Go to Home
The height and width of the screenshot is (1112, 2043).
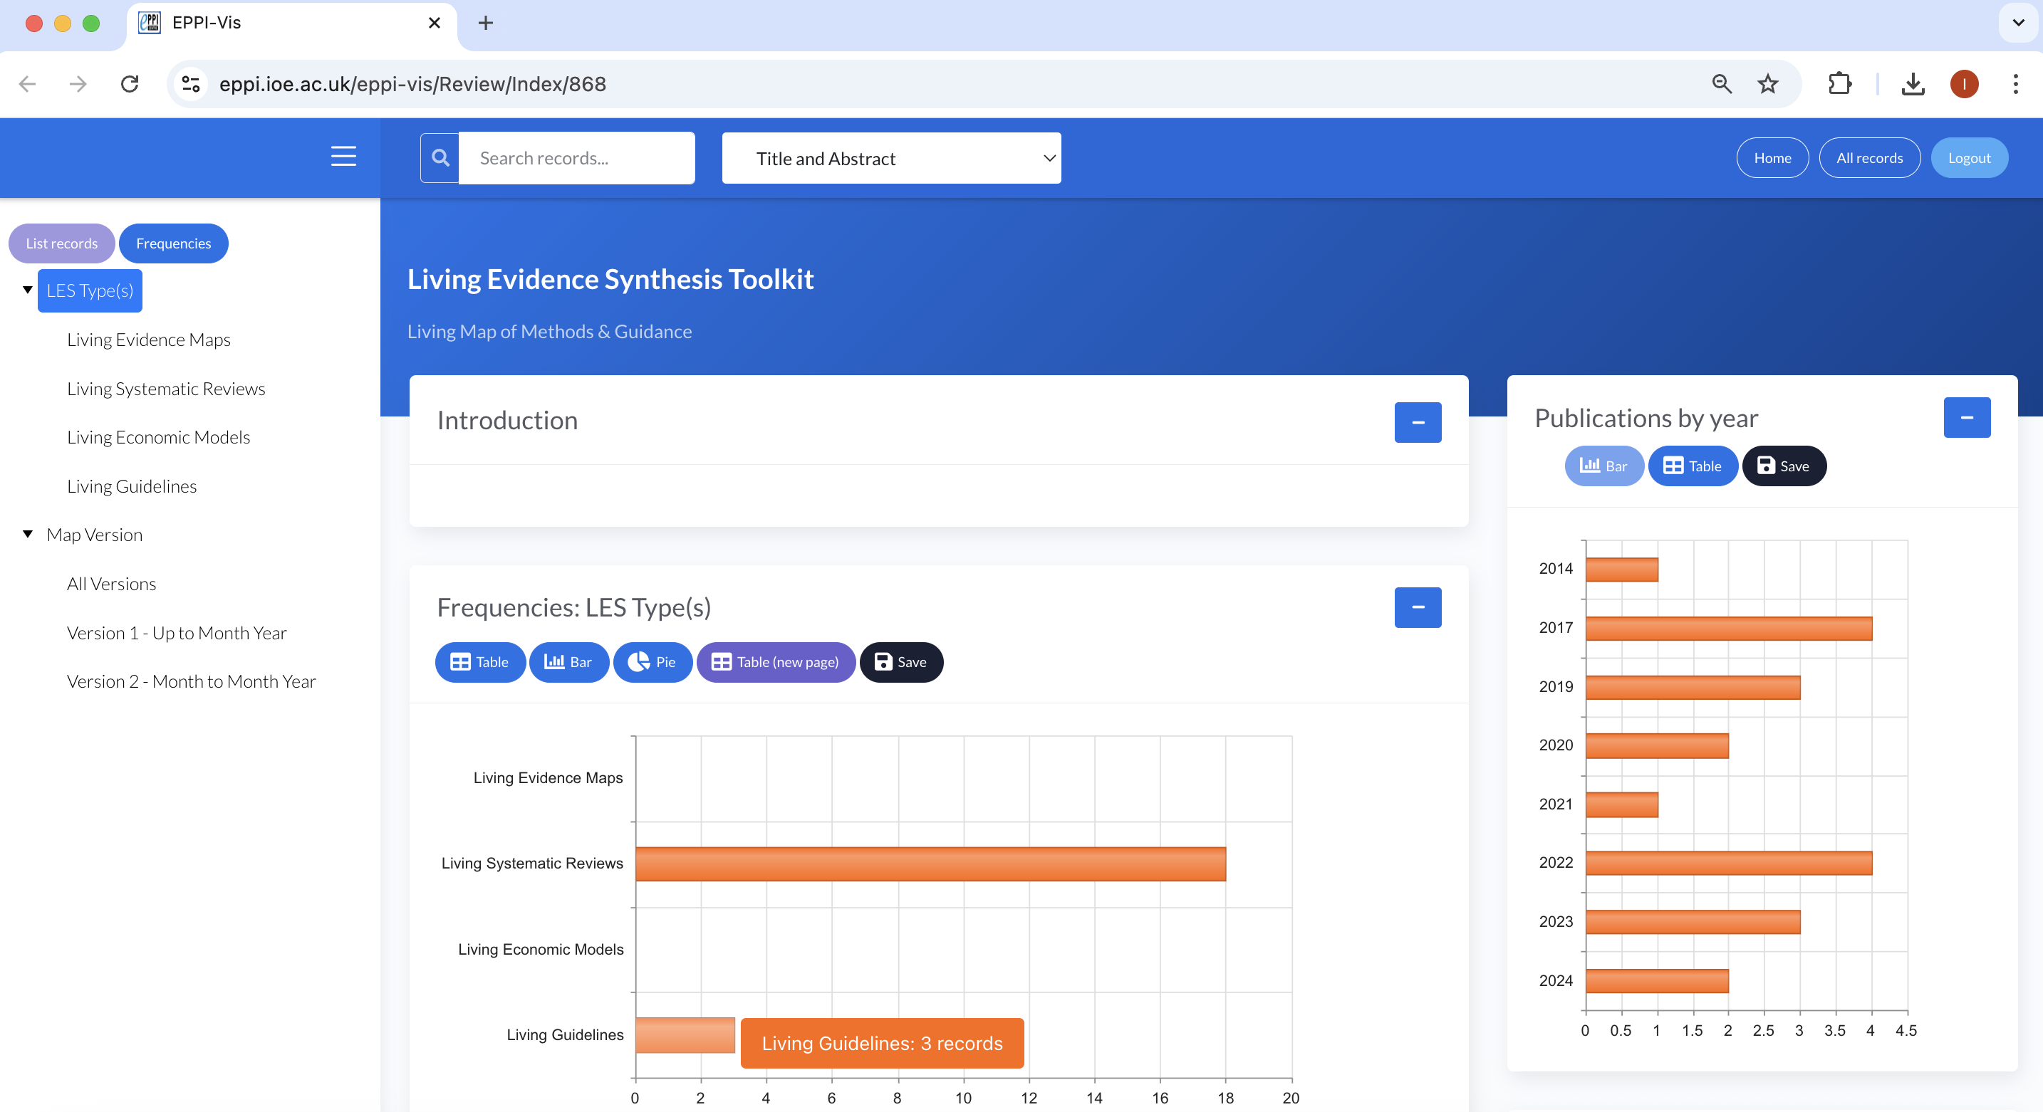click(x=1771, y=158)
